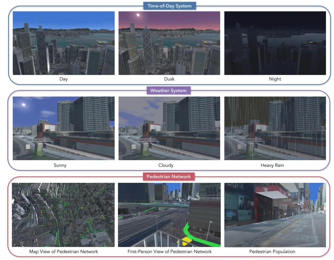The width and height of the screenshot is (334, 260).
Task: Click the "Cloudy" caption
Action: tap(166, 165)
